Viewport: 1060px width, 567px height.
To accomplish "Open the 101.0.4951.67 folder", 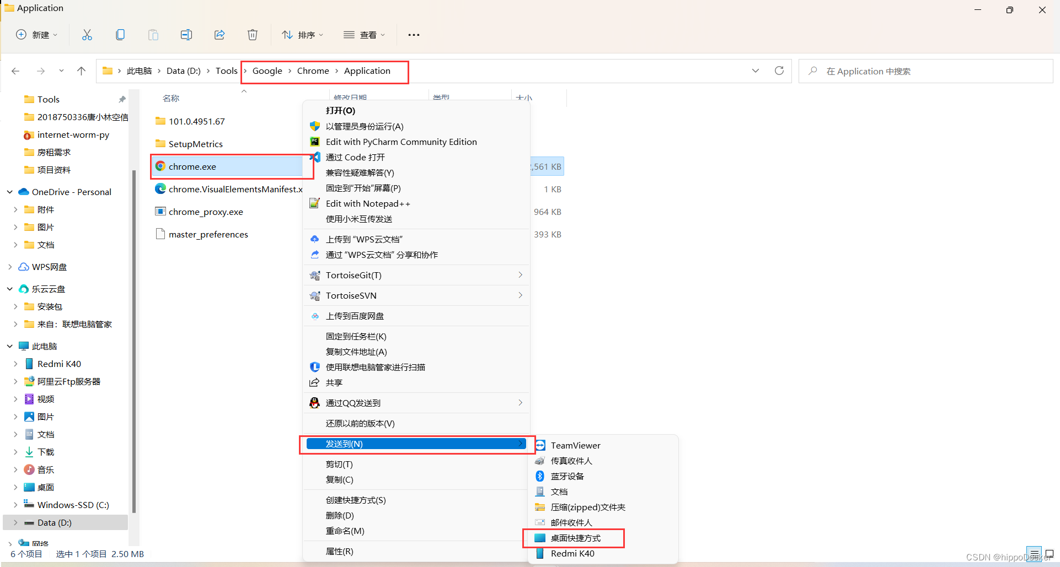I will click(x=197, y=121).
